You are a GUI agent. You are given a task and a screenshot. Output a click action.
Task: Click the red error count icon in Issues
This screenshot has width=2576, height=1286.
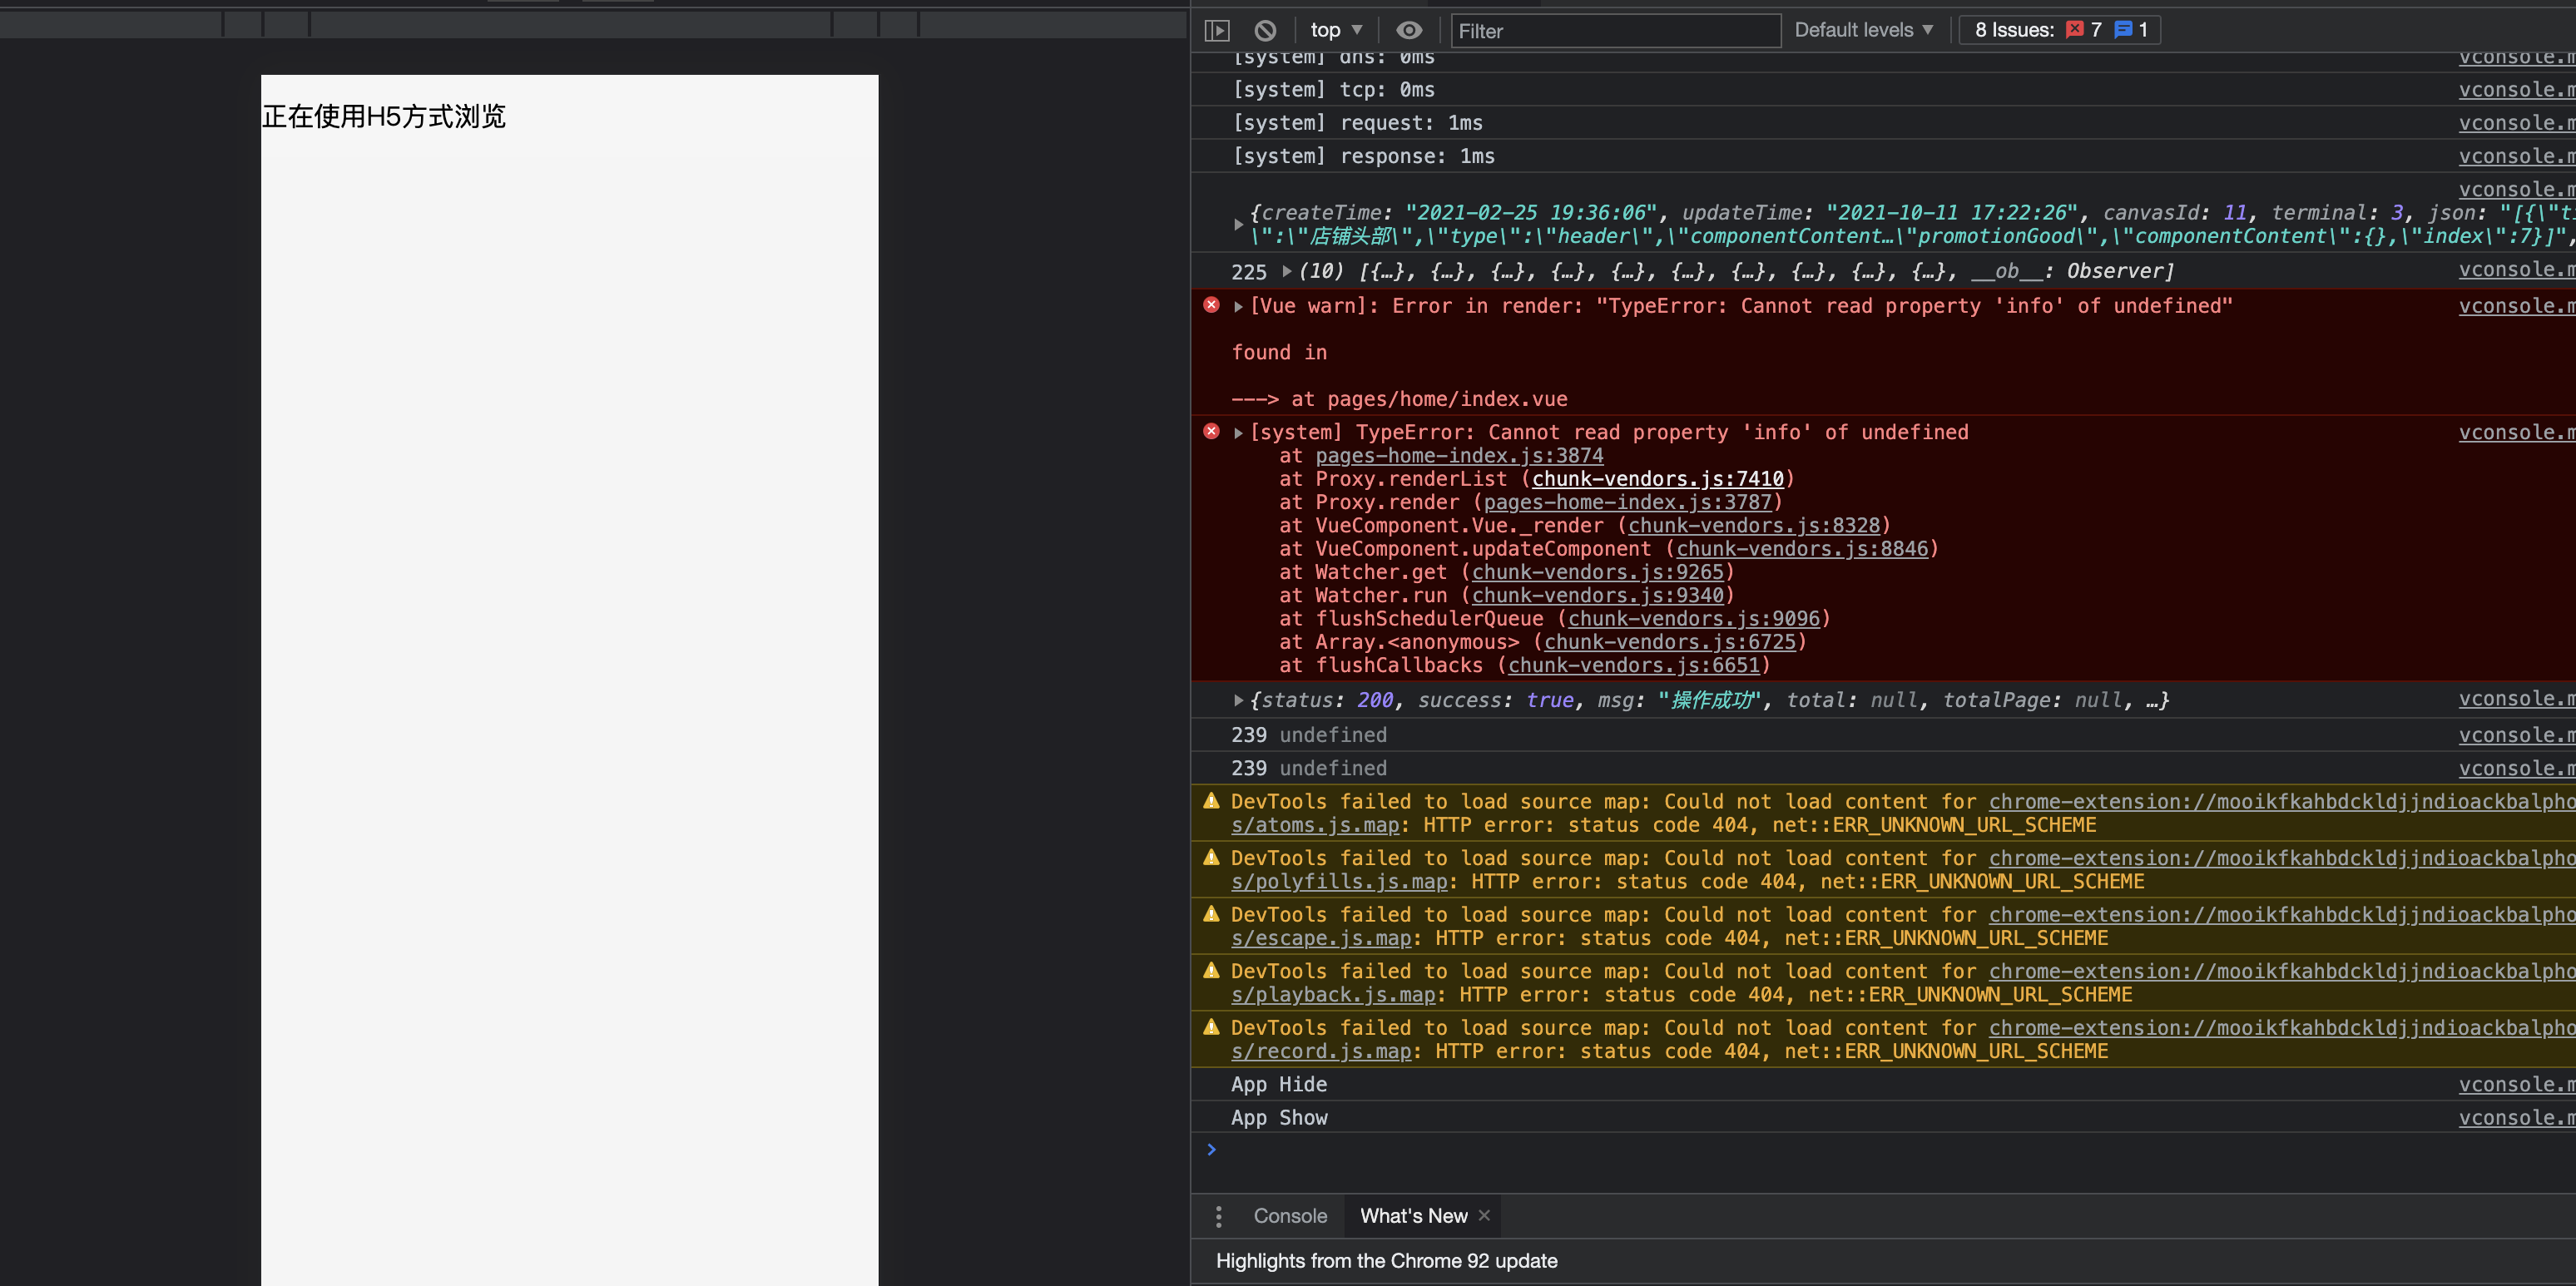tap(2075, 30)
